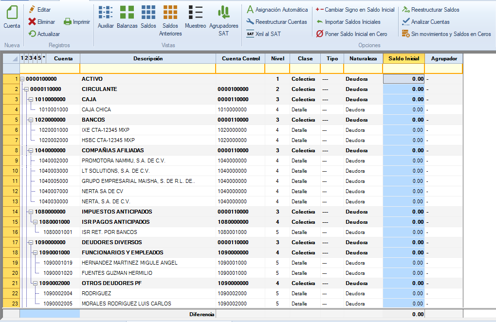Collapse the COMPAÑIAS AFILIADAS group
This screenshot has height=322, width=496.
tap(31, 150)
